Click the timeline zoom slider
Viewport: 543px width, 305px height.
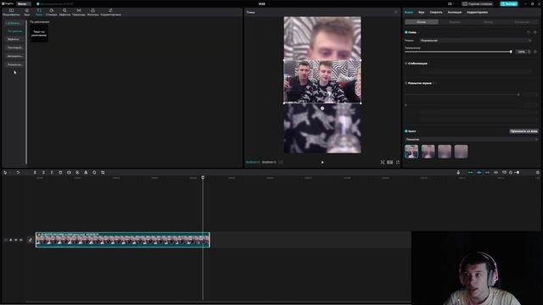click(517, 172)
